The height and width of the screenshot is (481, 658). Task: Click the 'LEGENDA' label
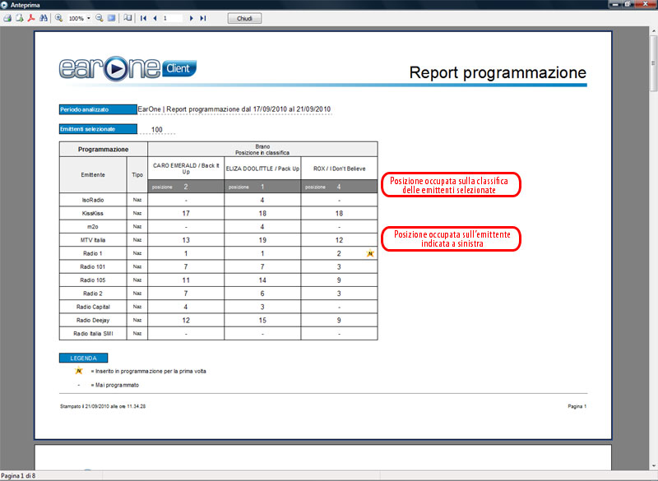coord(84,358)
